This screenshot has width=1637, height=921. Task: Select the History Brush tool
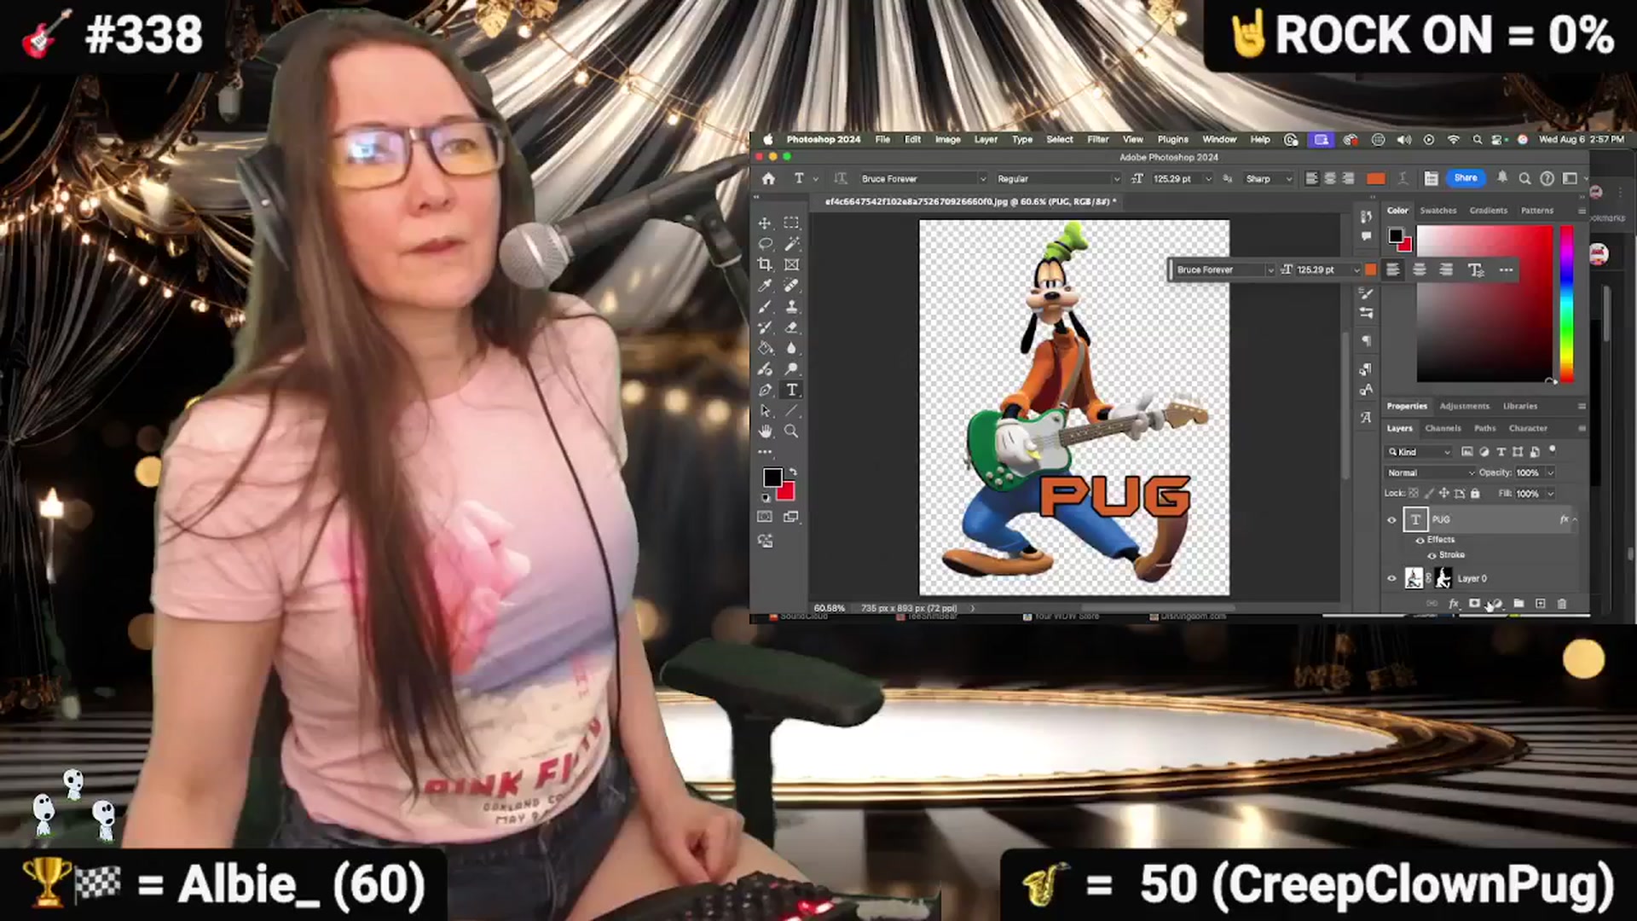765,327
